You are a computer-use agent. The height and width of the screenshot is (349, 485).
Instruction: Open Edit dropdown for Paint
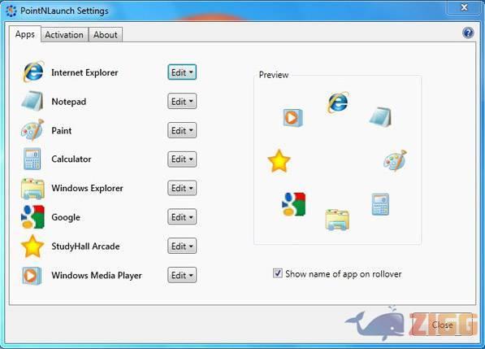tap(182, 130)
